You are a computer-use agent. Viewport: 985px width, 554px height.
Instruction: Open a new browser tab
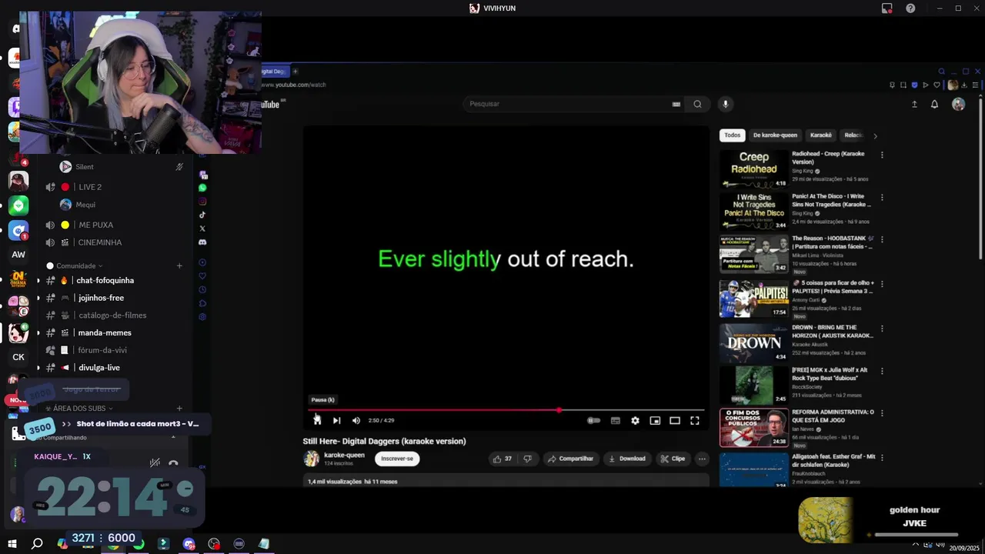tap(295, 72)
